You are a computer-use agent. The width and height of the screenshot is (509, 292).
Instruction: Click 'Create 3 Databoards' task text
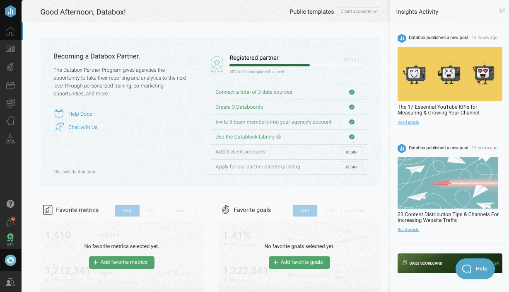click(x=239, y=107)
